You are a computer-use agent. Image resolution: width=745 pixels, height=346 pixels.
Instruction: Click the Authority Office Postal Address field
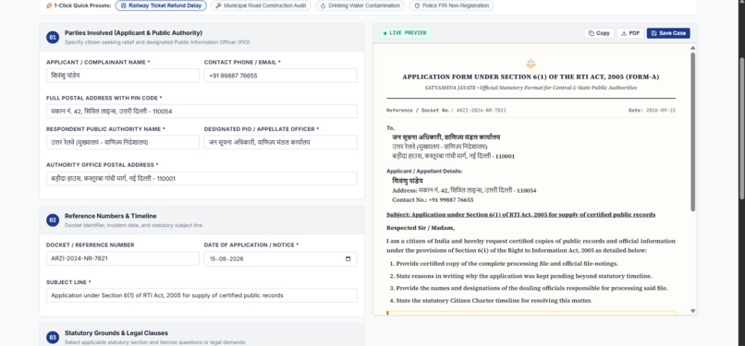[x=202, y=179]
